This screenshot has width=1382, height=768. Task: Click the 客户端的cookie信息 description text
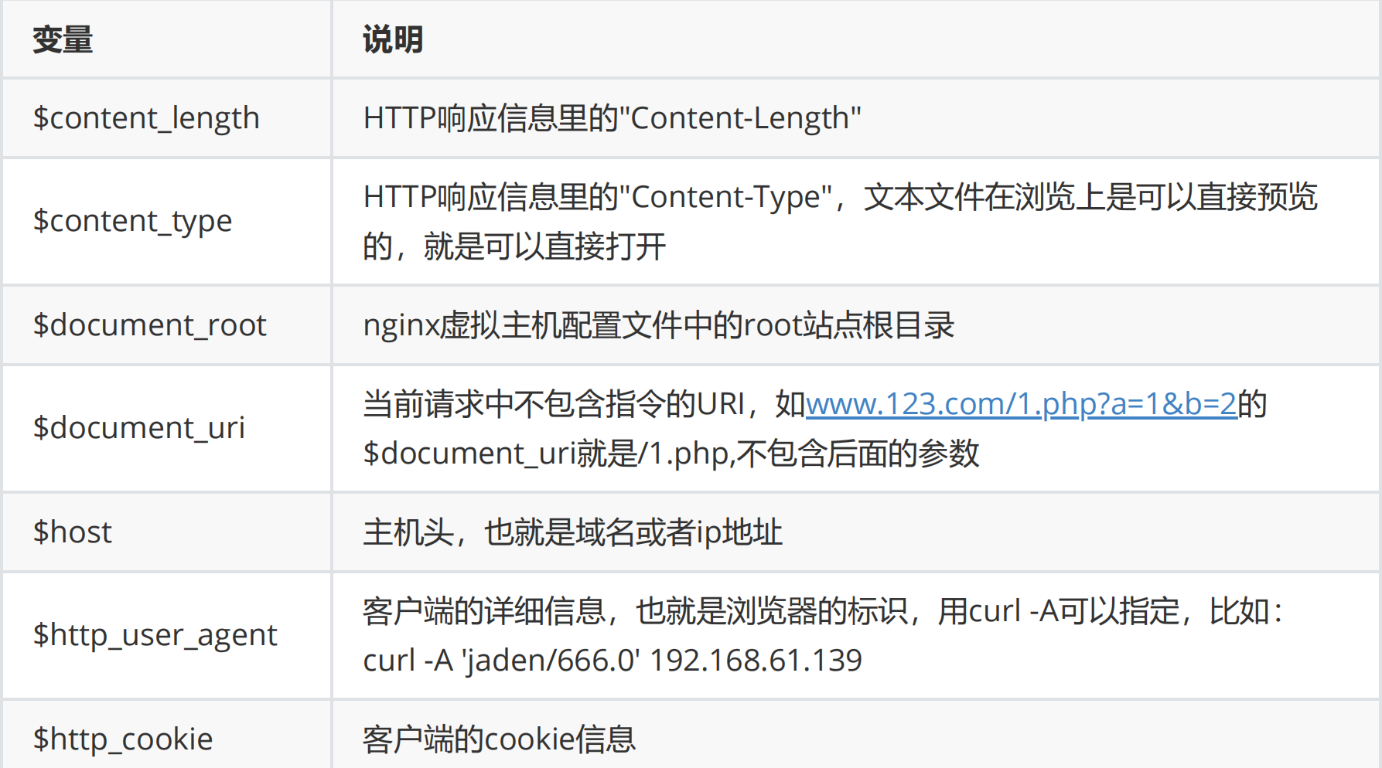[499, 739]
